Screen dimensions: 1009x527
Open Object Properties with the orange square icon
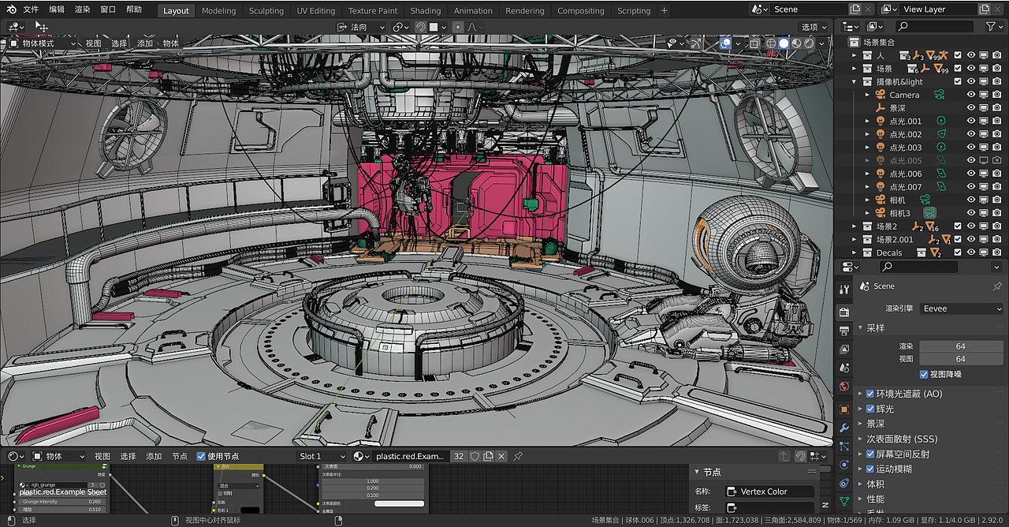tap(844, 408)
